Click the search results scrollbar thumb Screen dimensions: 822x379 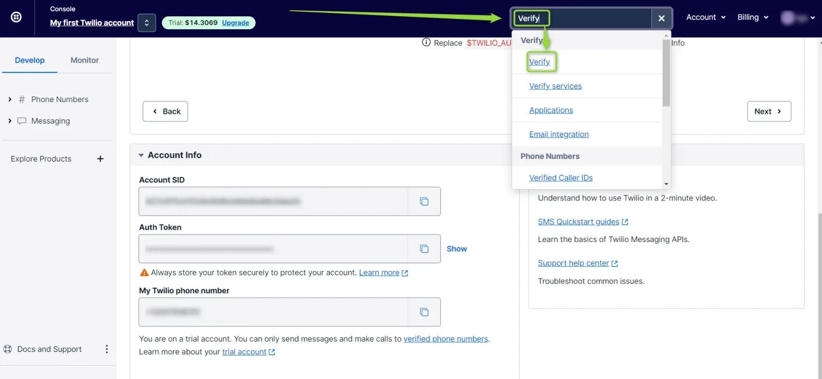[x=666, y=73]
